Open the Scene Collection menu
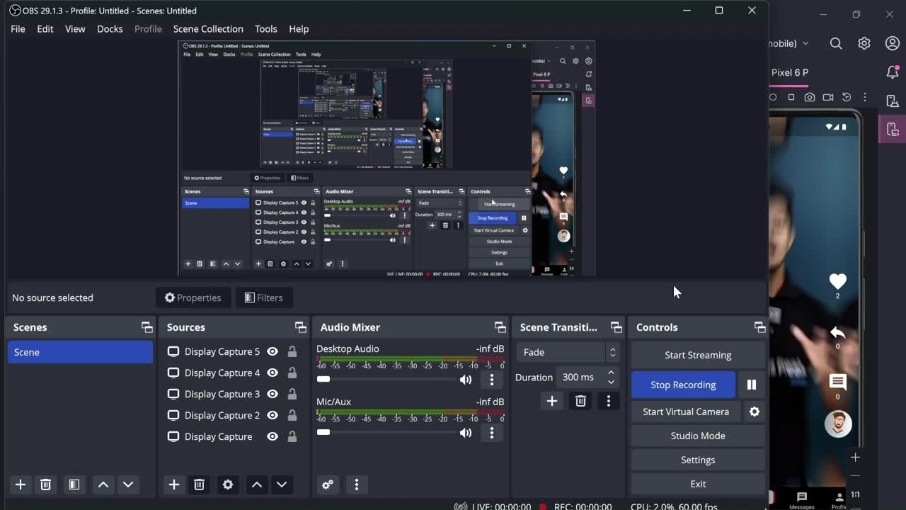The width and height of the screenshot is (906, 510). [x=208, y=29]
